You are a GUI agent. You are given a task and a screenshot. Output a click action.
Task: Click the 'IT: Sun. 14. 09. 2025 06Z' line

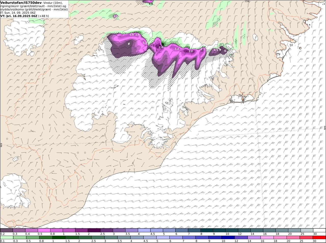pos(18,12)
